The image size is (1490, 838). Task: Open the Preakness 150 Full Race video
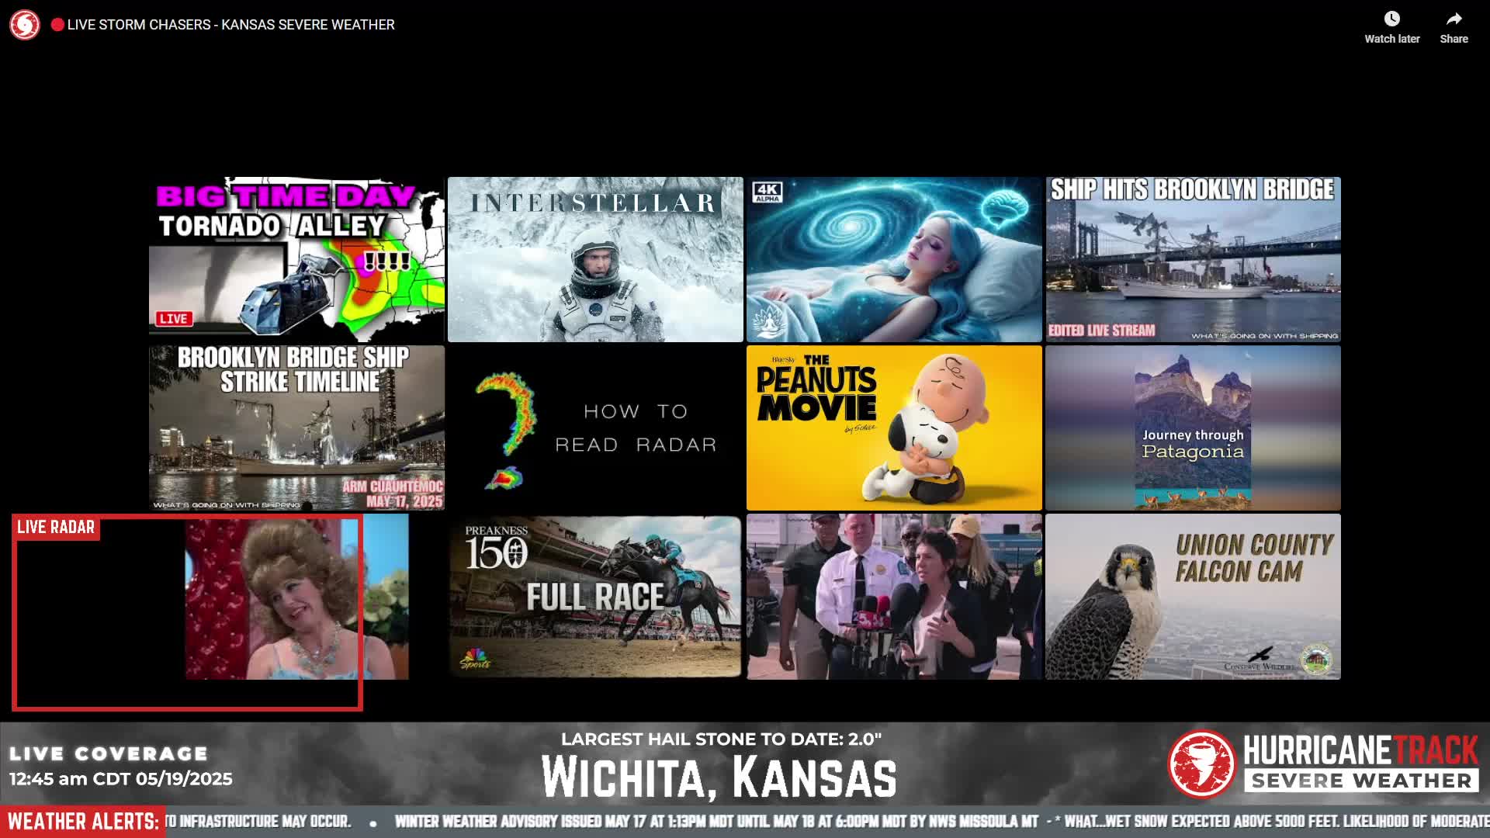click(x=595, y=597)
